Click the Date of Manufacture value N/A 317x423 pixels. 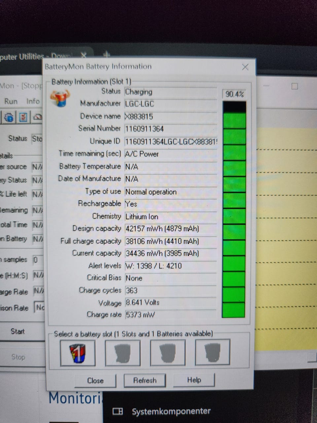[170, 179]
